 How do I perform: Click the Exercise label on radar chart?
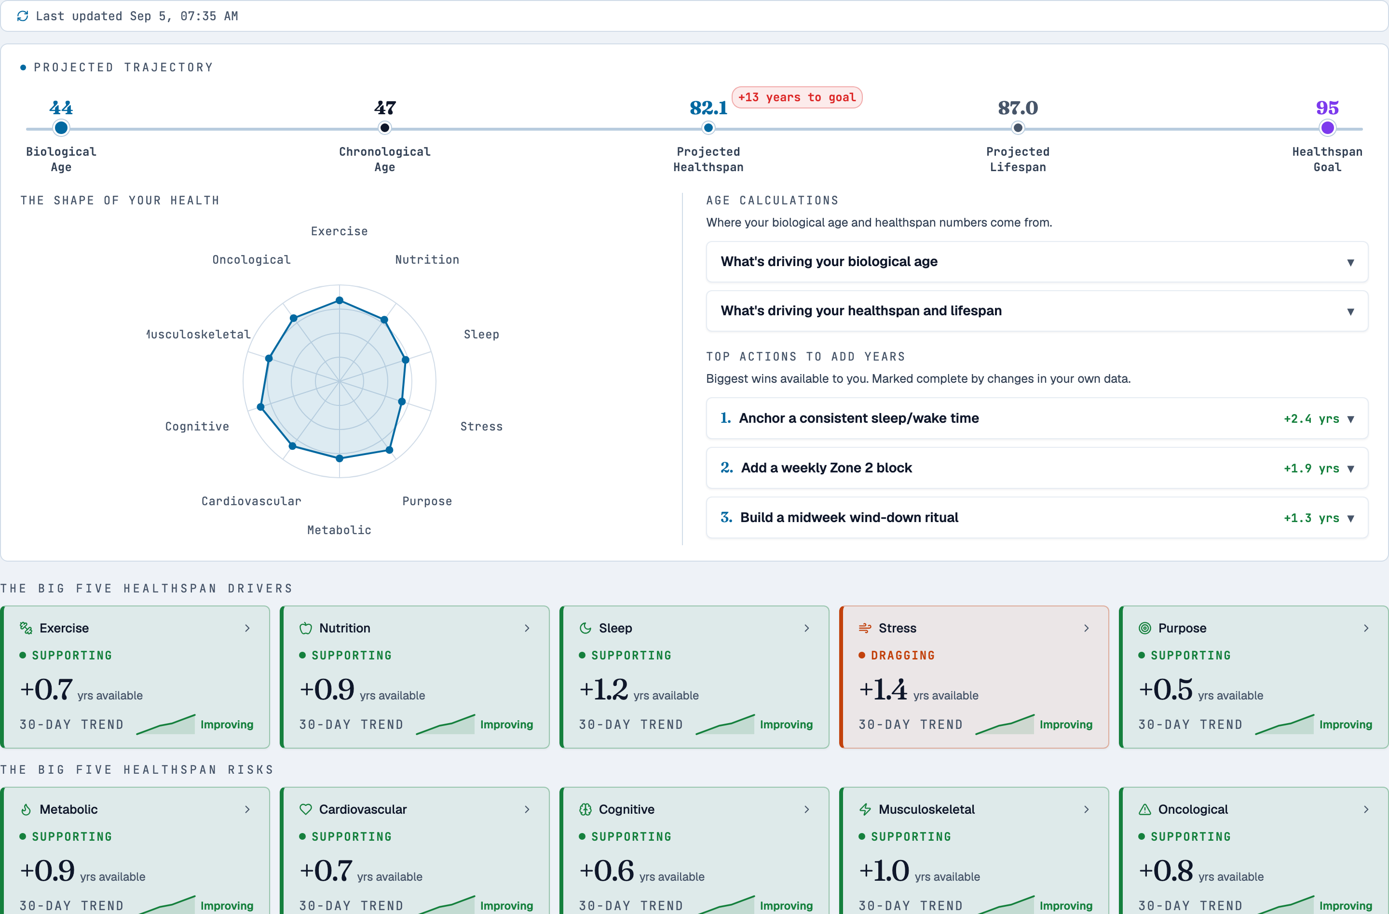(x=339, y=231)
